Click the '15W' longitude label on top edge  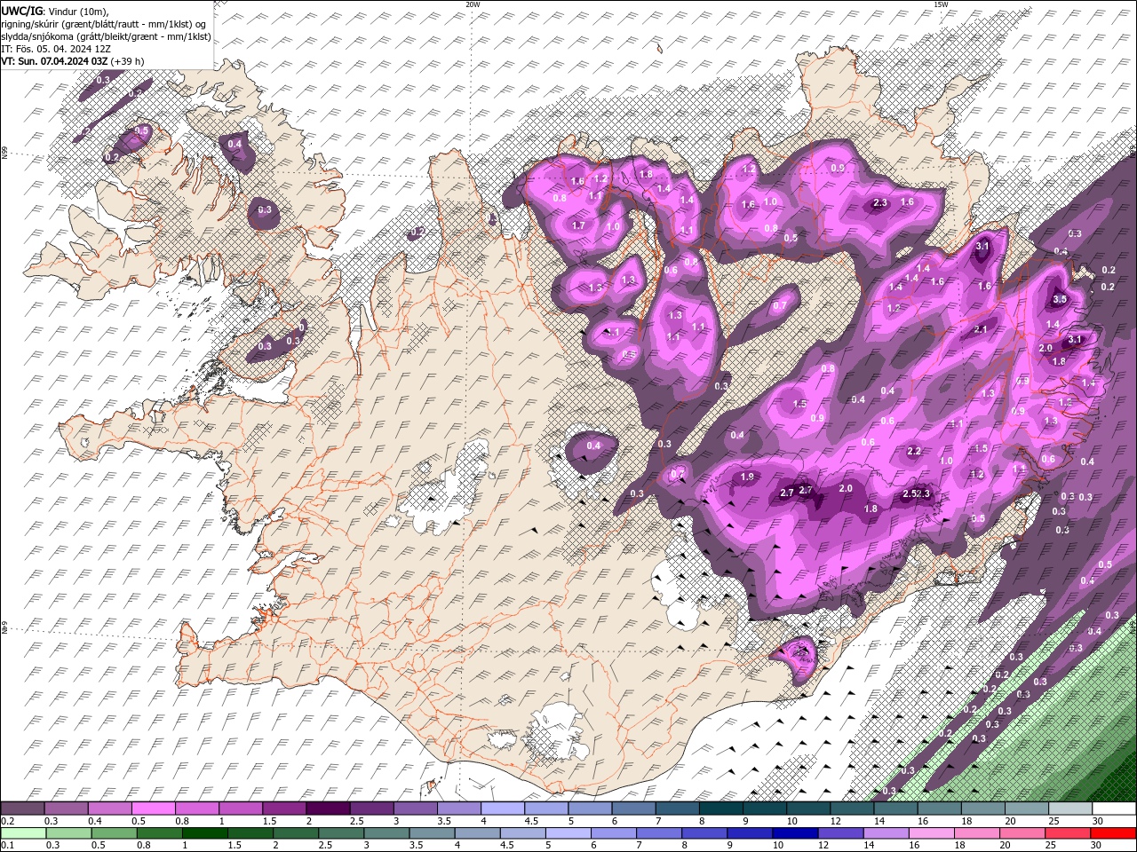pyautogui.click(x=941, y=4)
